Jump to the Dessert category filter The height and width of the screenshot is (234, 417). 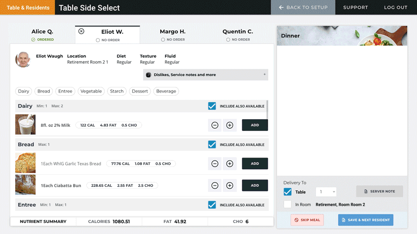click(x=140, y=91)
